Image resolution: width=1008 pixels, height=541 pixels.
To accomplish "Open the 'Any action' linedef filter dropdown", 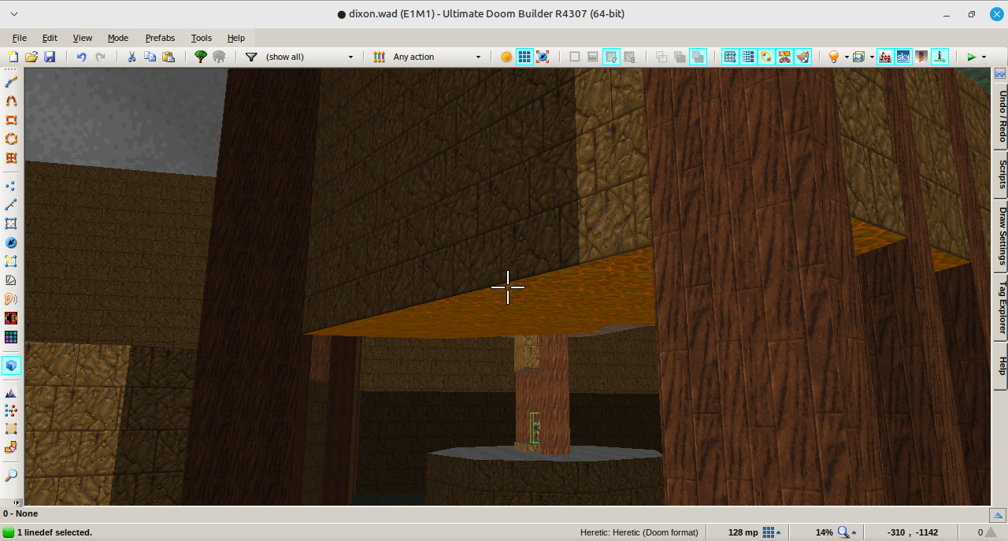I will pos(437,57).
